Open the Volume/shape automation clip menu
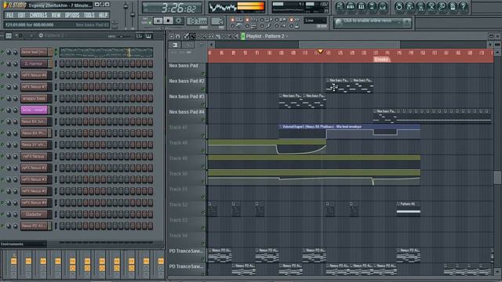 (281, 127)
